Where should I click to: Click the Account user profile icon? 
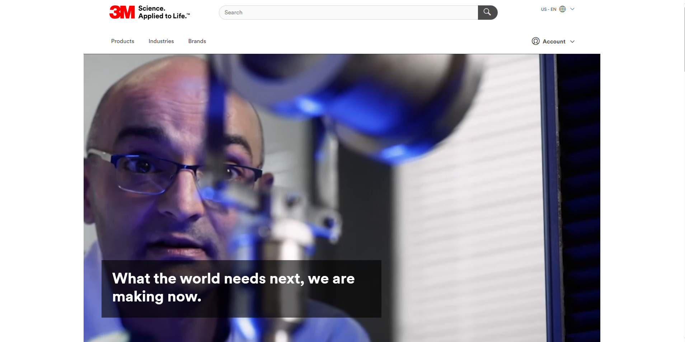tap(535, 41)
